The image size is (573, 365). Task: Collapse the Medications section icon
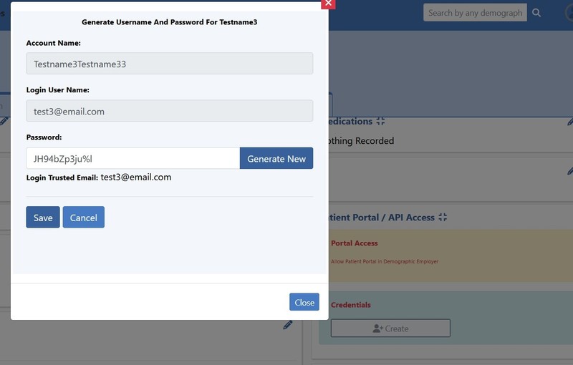pyautogui.click(x=380, y=121)
